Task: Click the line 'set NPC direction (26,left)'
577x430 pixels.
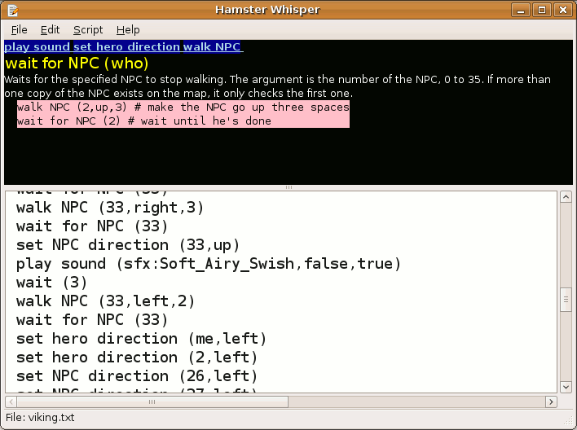Action: coord(137,376)
